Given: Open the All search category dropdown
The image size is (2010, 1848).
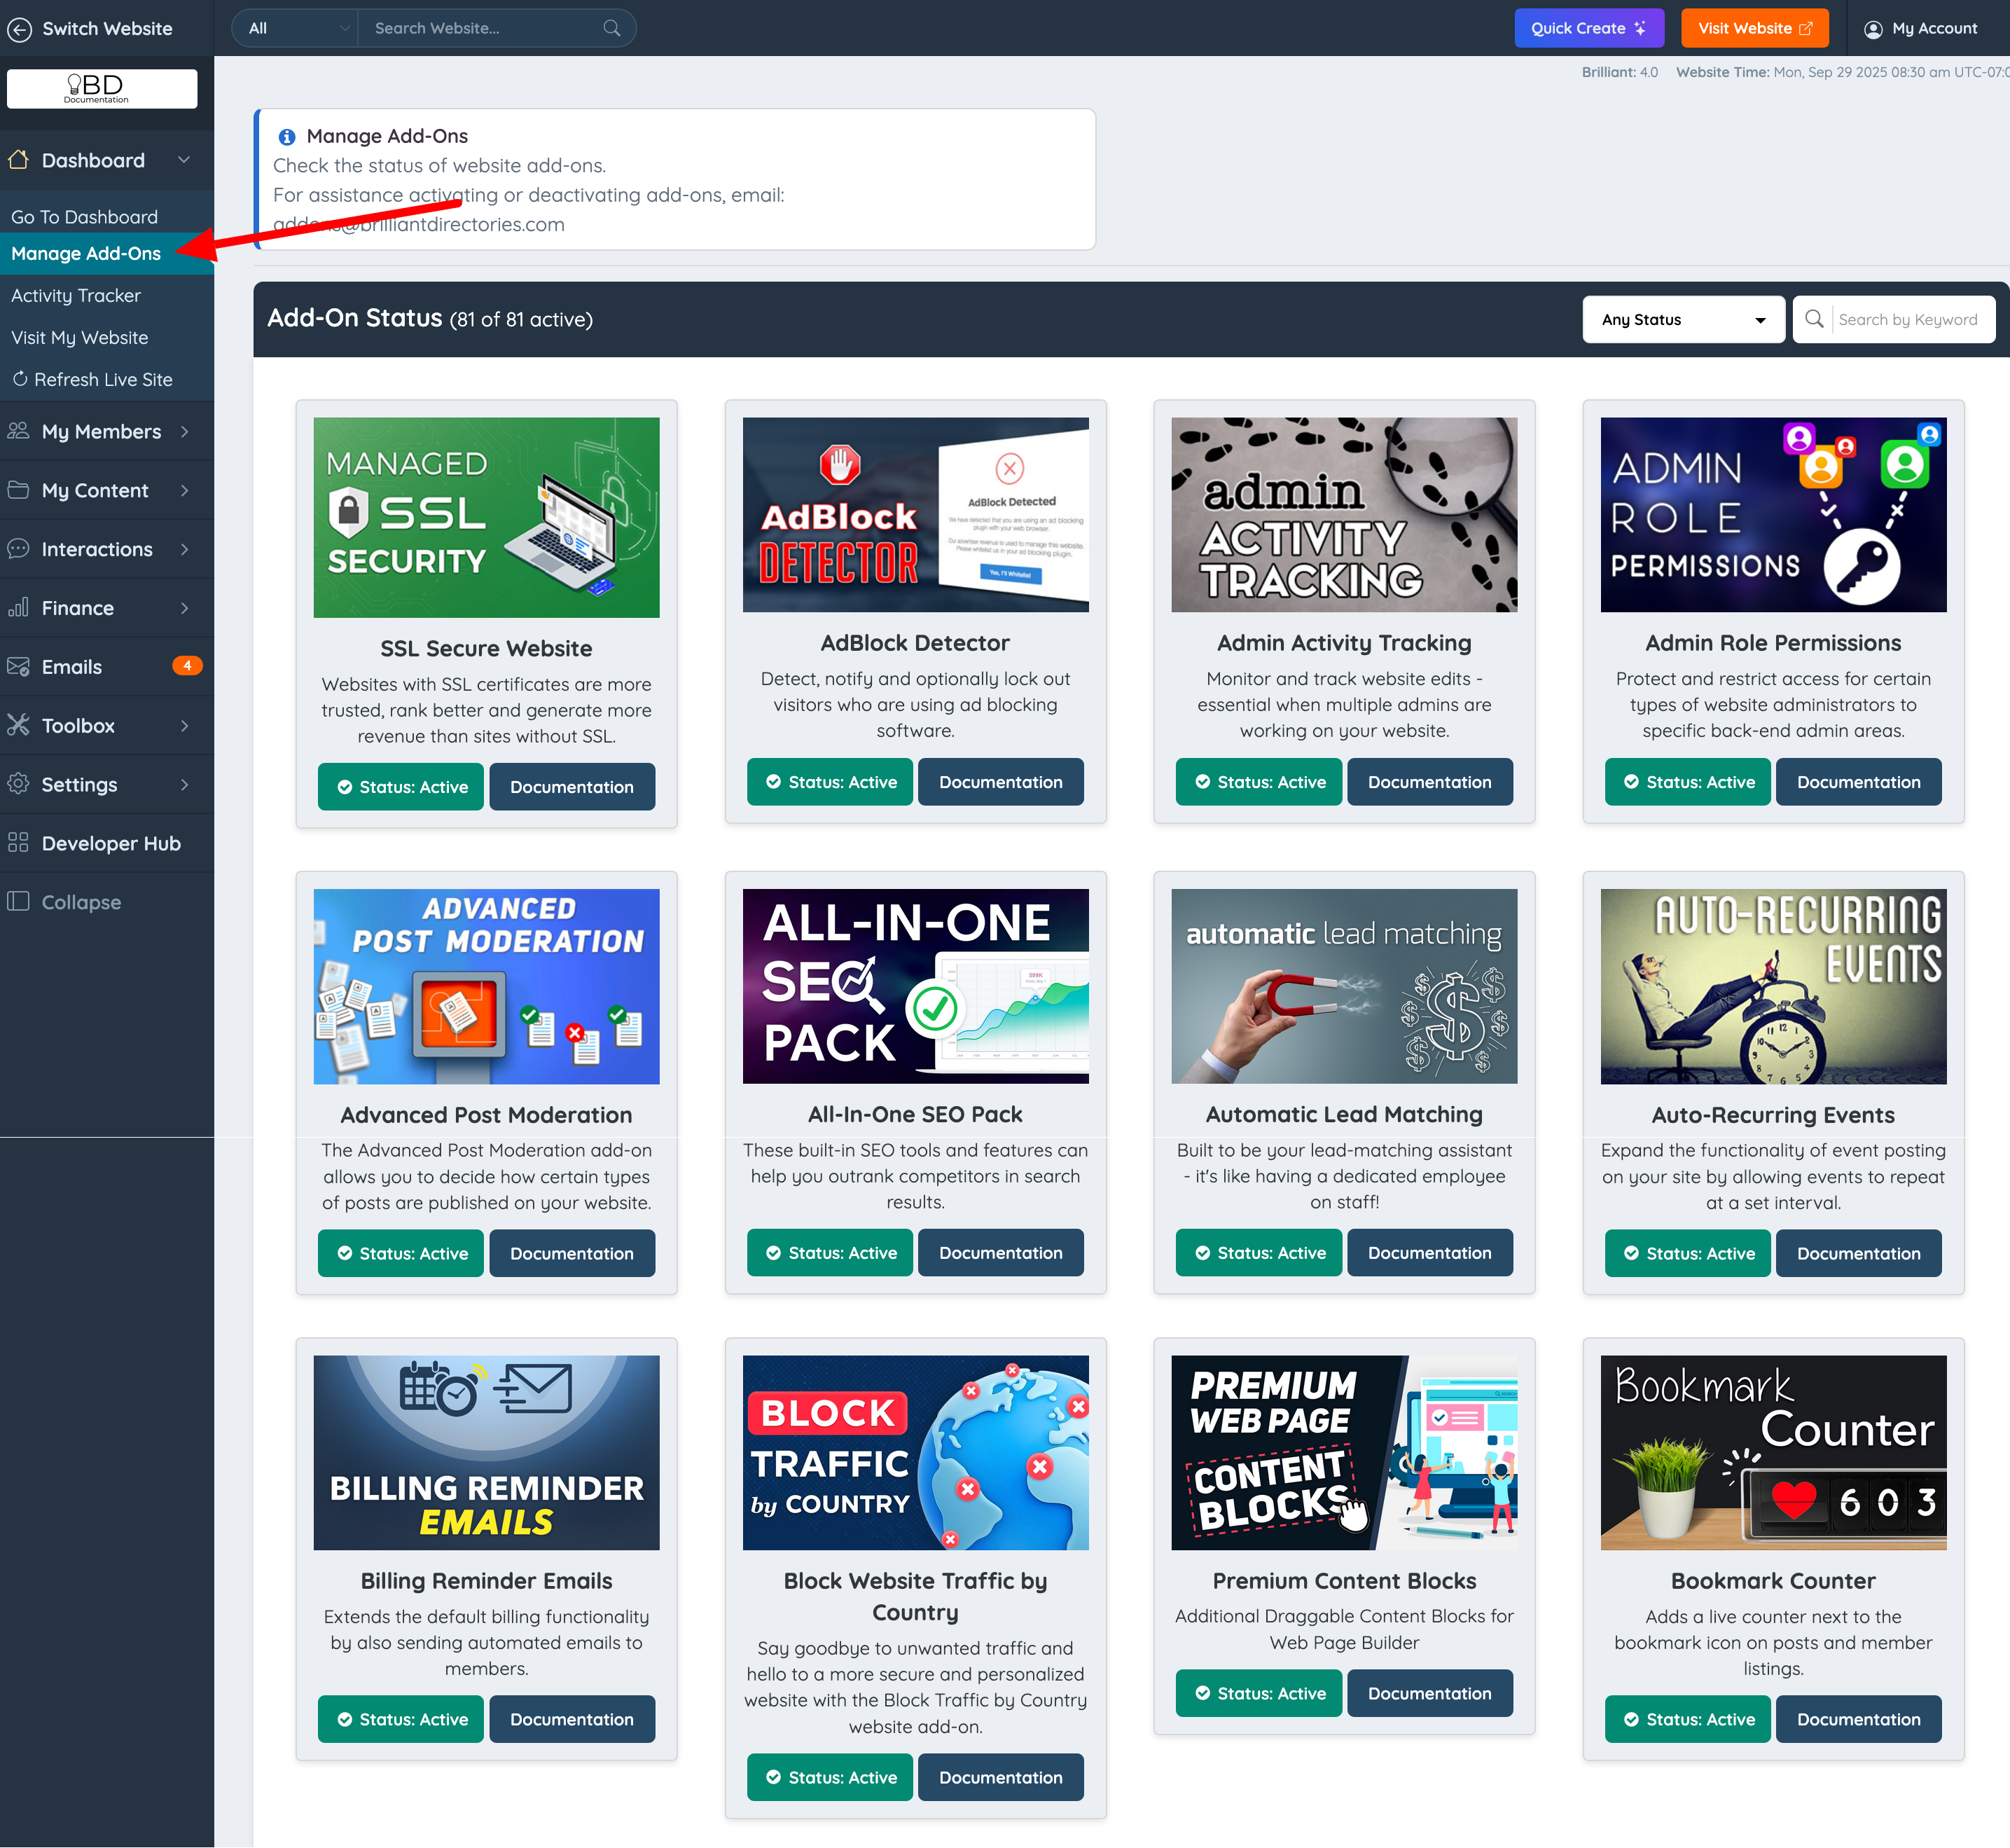Looking at the screenshot, I should click(x=296, y=28).
